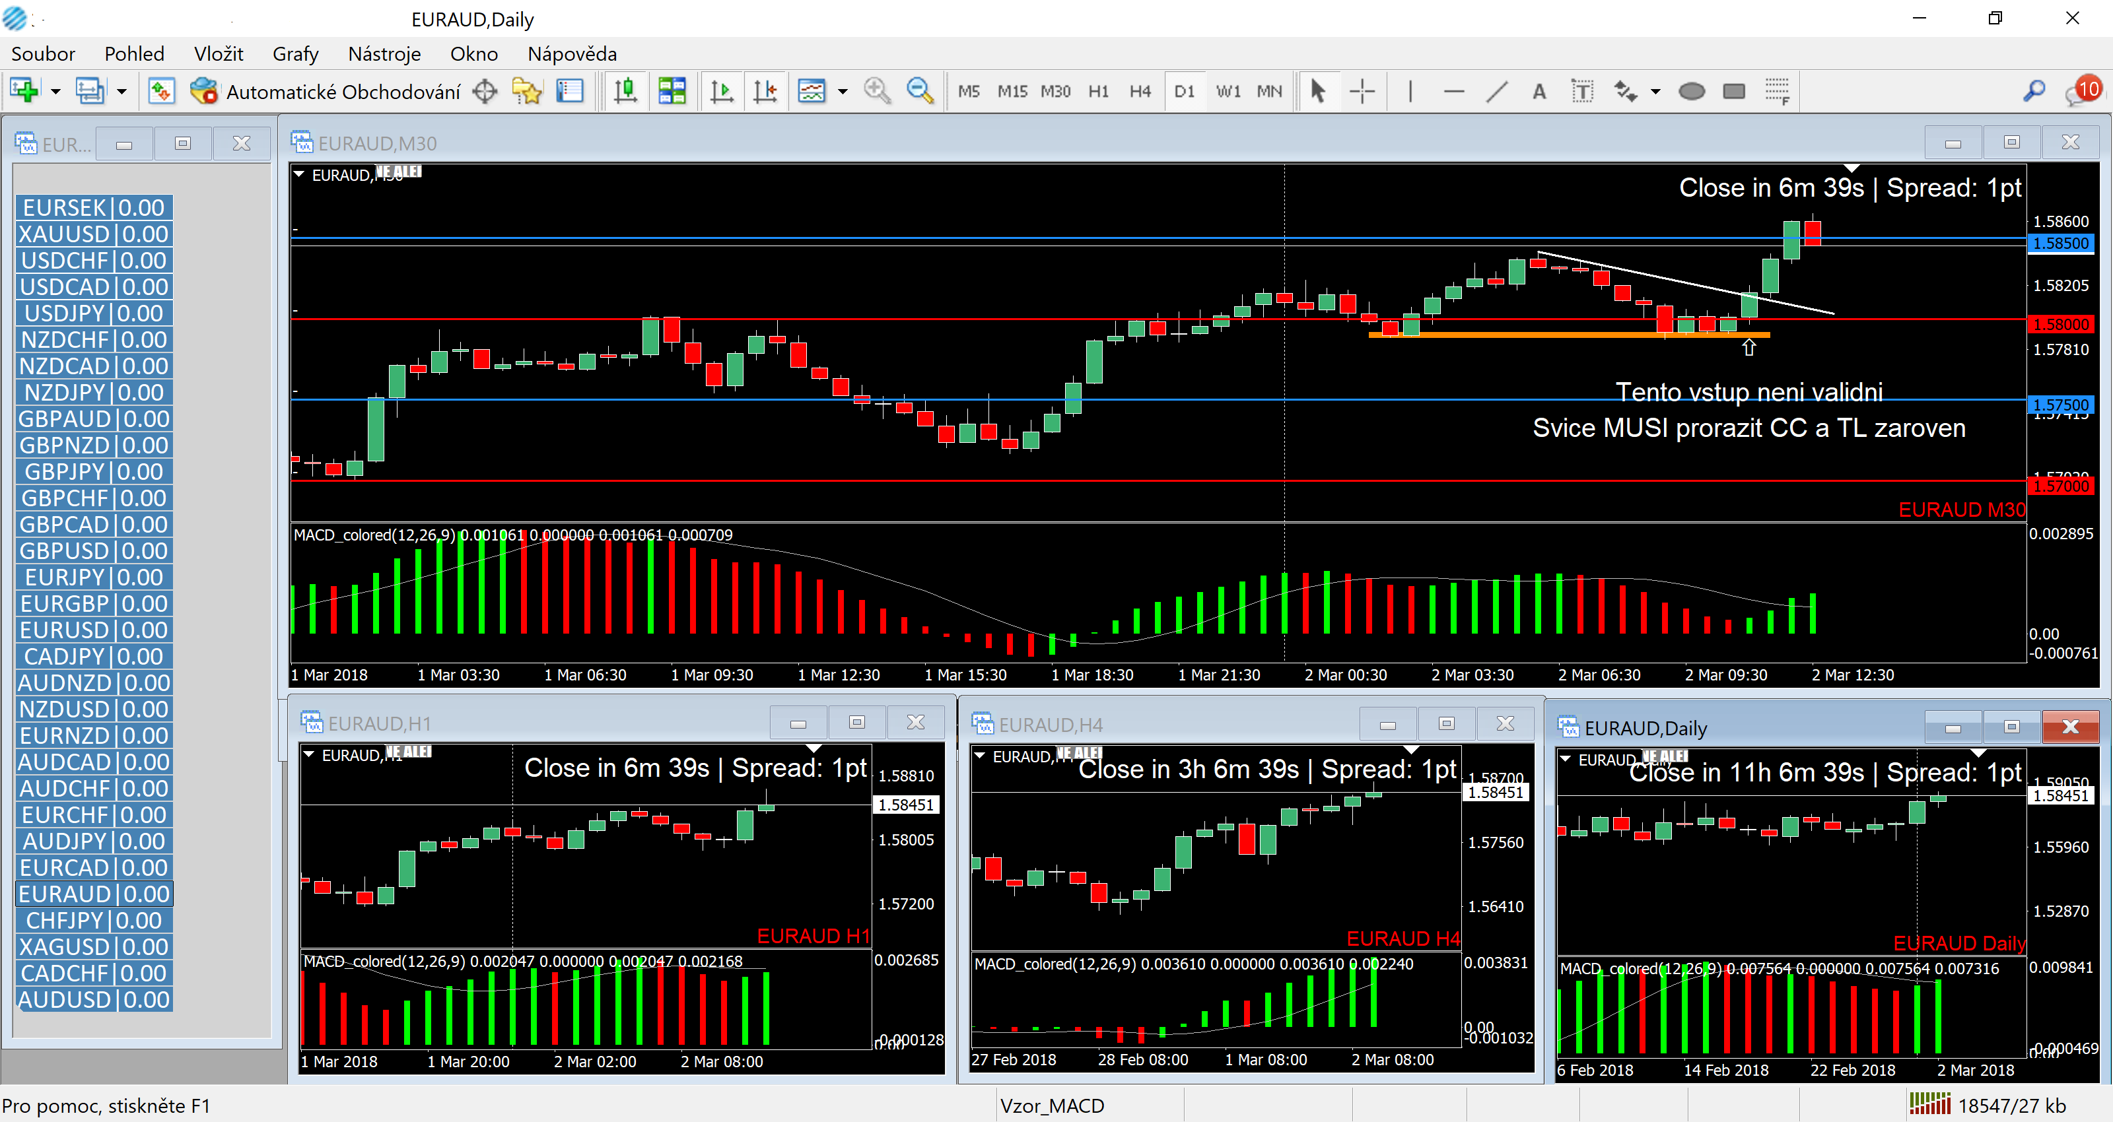Click the Zoom In magnifier icon
The height and width of the screenshot is (1122, 2113).
(x=876, y=91)
